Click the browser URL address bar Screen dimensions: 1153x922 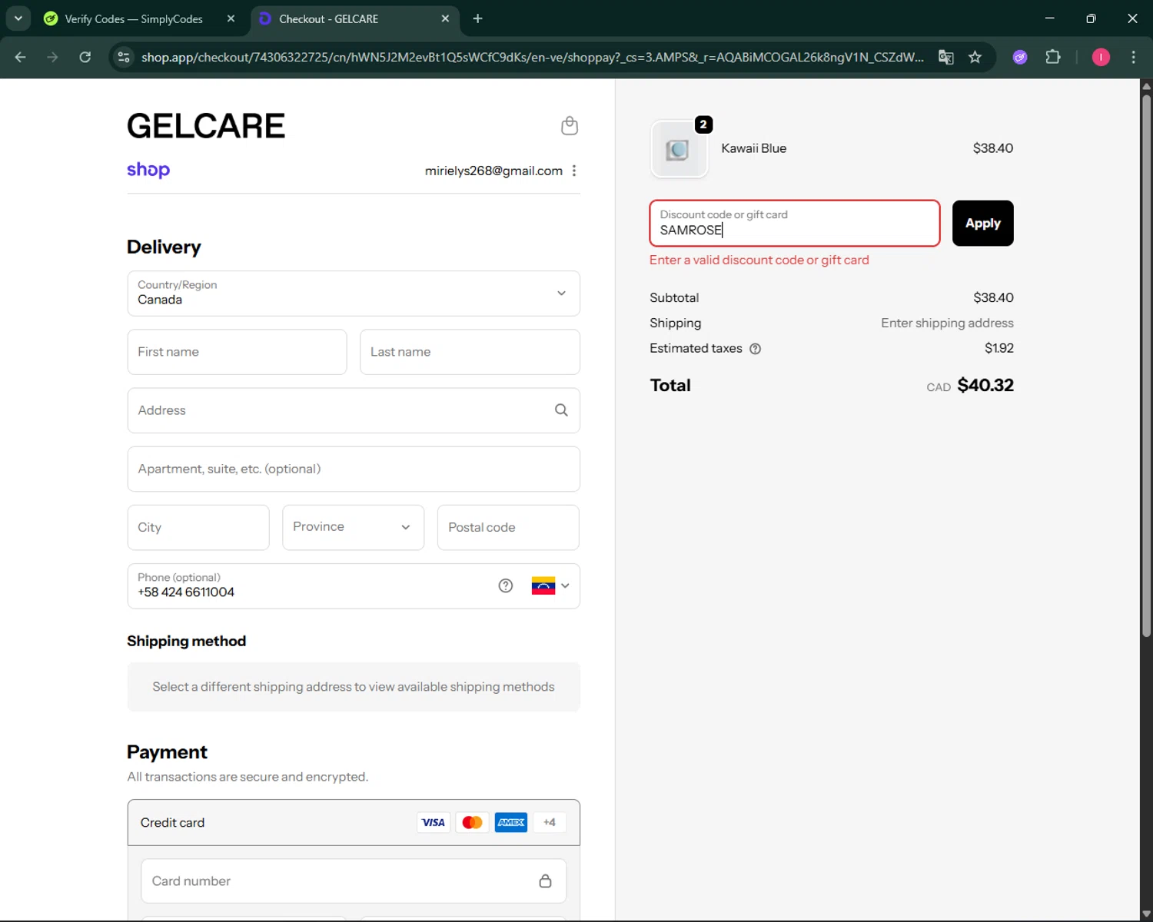[x=532, y=57]
